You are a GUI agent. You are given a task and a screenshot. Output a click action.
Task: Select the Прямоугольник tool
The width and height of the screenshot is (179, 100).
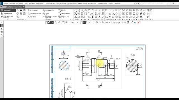point(34,14)
